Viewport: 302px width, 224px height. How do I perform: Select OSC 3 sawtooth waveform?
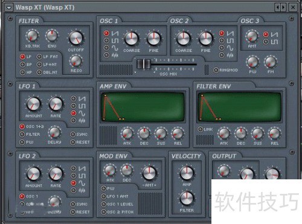[266, 34]
